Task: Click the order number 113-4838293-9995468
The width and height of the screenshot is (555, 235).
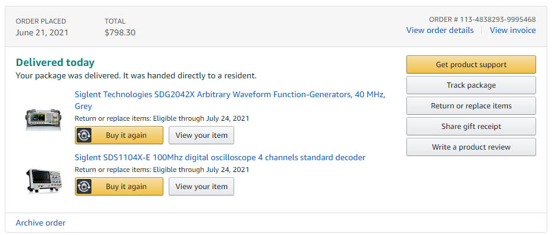Action: tap(482, 19)
